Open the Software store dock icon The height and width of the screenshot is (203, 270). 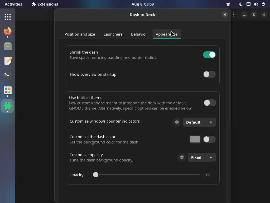(8, 90)
